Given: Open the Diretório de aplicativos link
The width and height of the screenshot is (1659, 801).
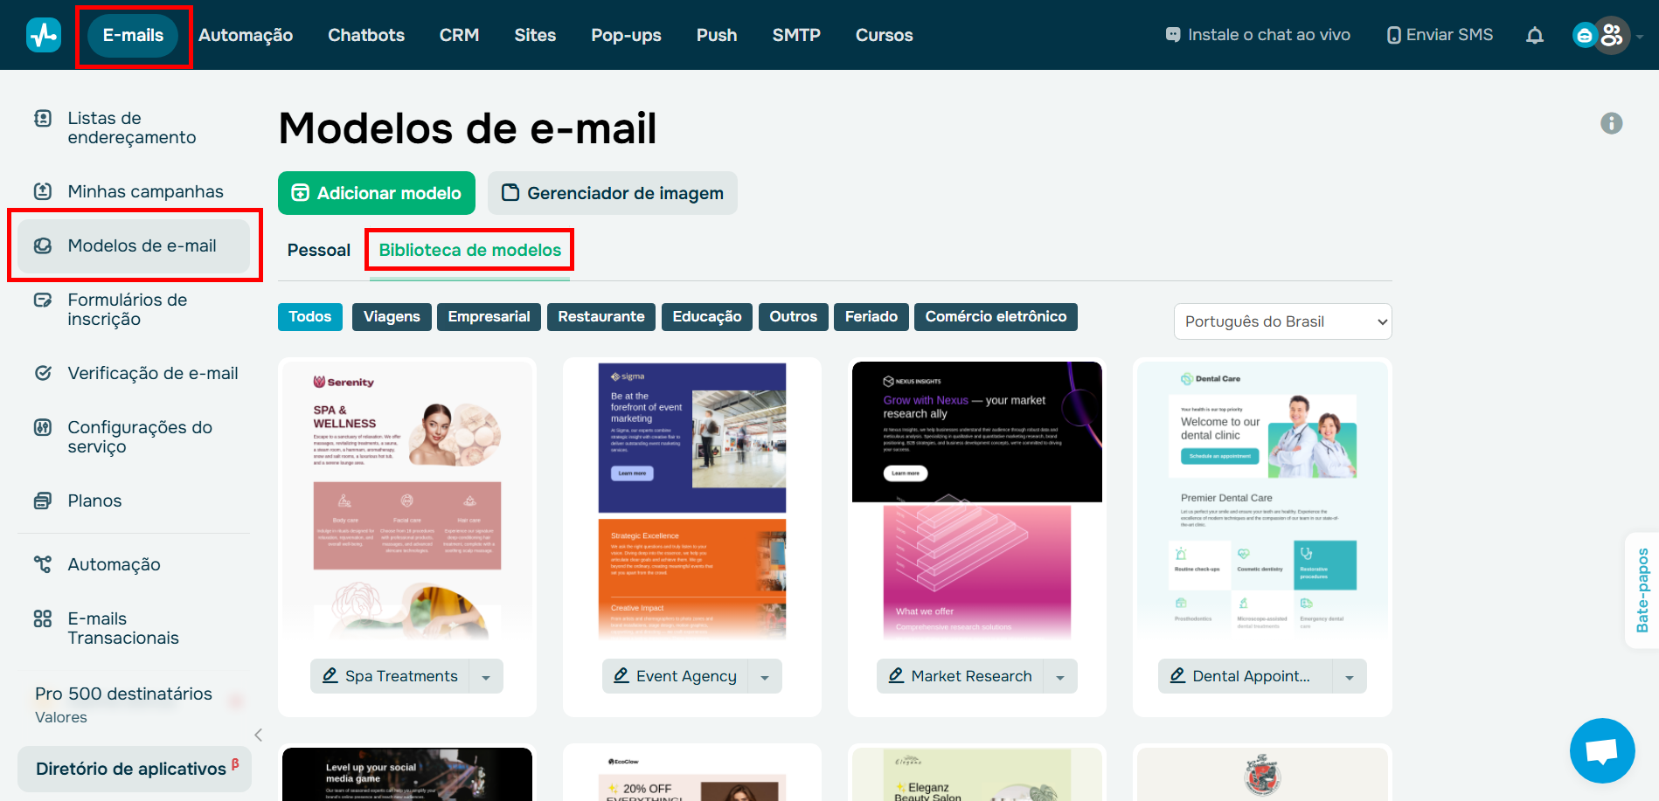Looking at the screenshot, I should tap(129, 769).
